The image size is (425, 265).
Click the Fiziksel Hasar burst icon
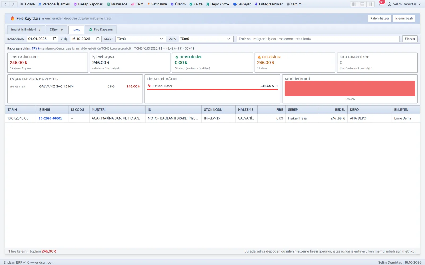pos(150,86)
